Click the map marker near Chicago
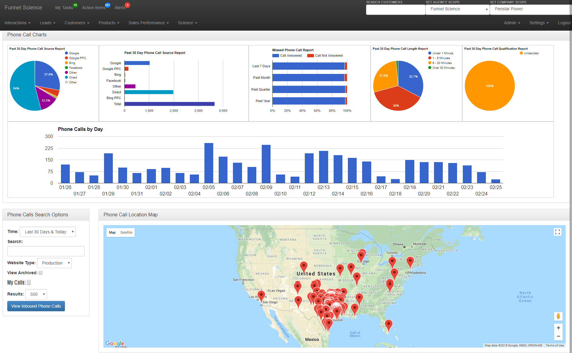The height and width of the screenshot is (353, 572). [361, 257]
